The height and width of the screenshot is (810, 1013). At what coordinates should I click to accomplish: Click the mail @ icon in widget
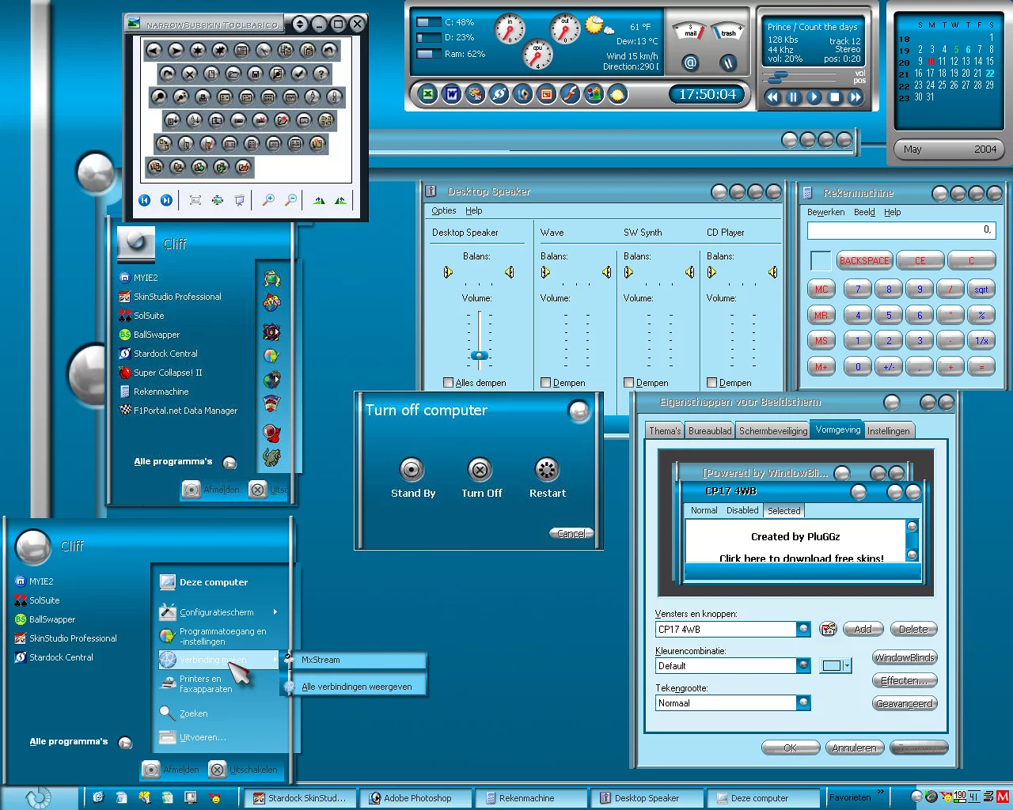pyautogui.click(x=690, y=62)
